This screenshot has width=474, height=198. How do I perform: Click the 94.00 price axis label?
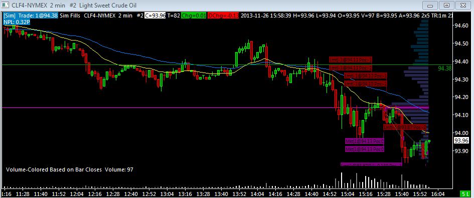[461, 133]
